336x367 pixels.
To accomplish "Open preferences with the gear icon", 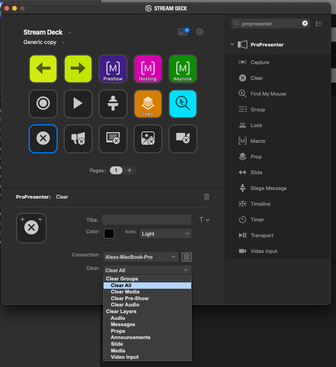I will [x=200, y=32].
